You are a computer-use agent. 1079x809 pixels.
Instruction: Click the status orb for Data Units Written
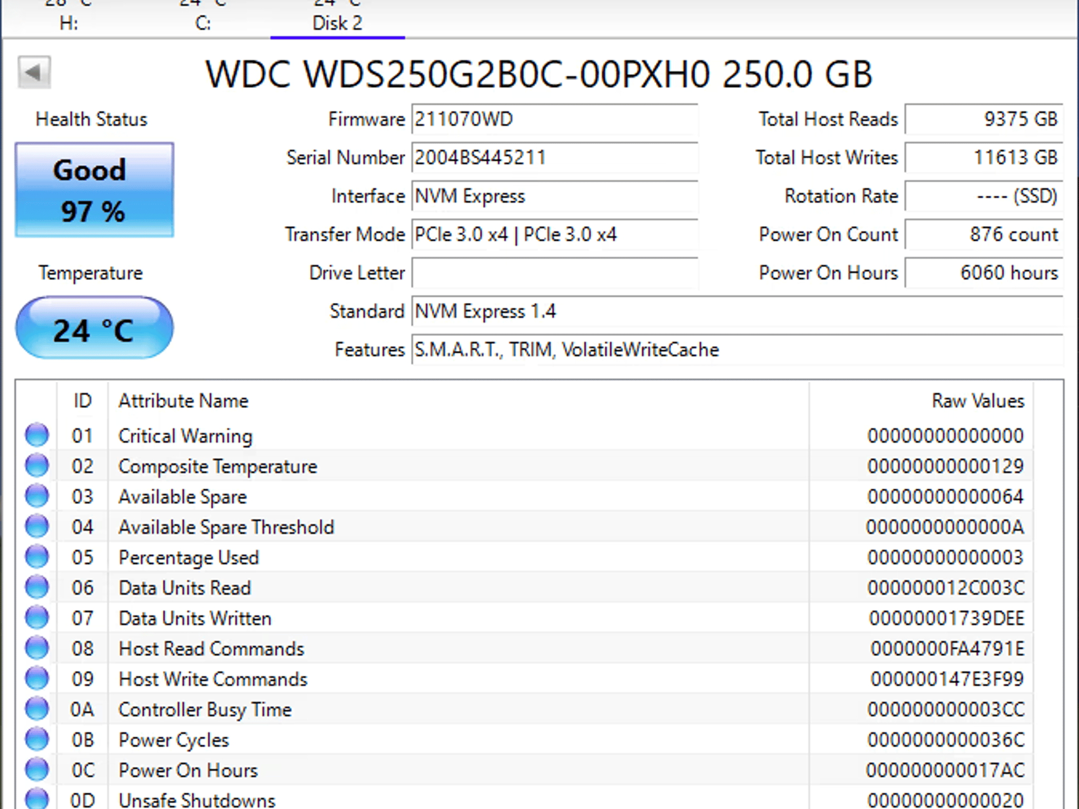[x=37, y=618]
